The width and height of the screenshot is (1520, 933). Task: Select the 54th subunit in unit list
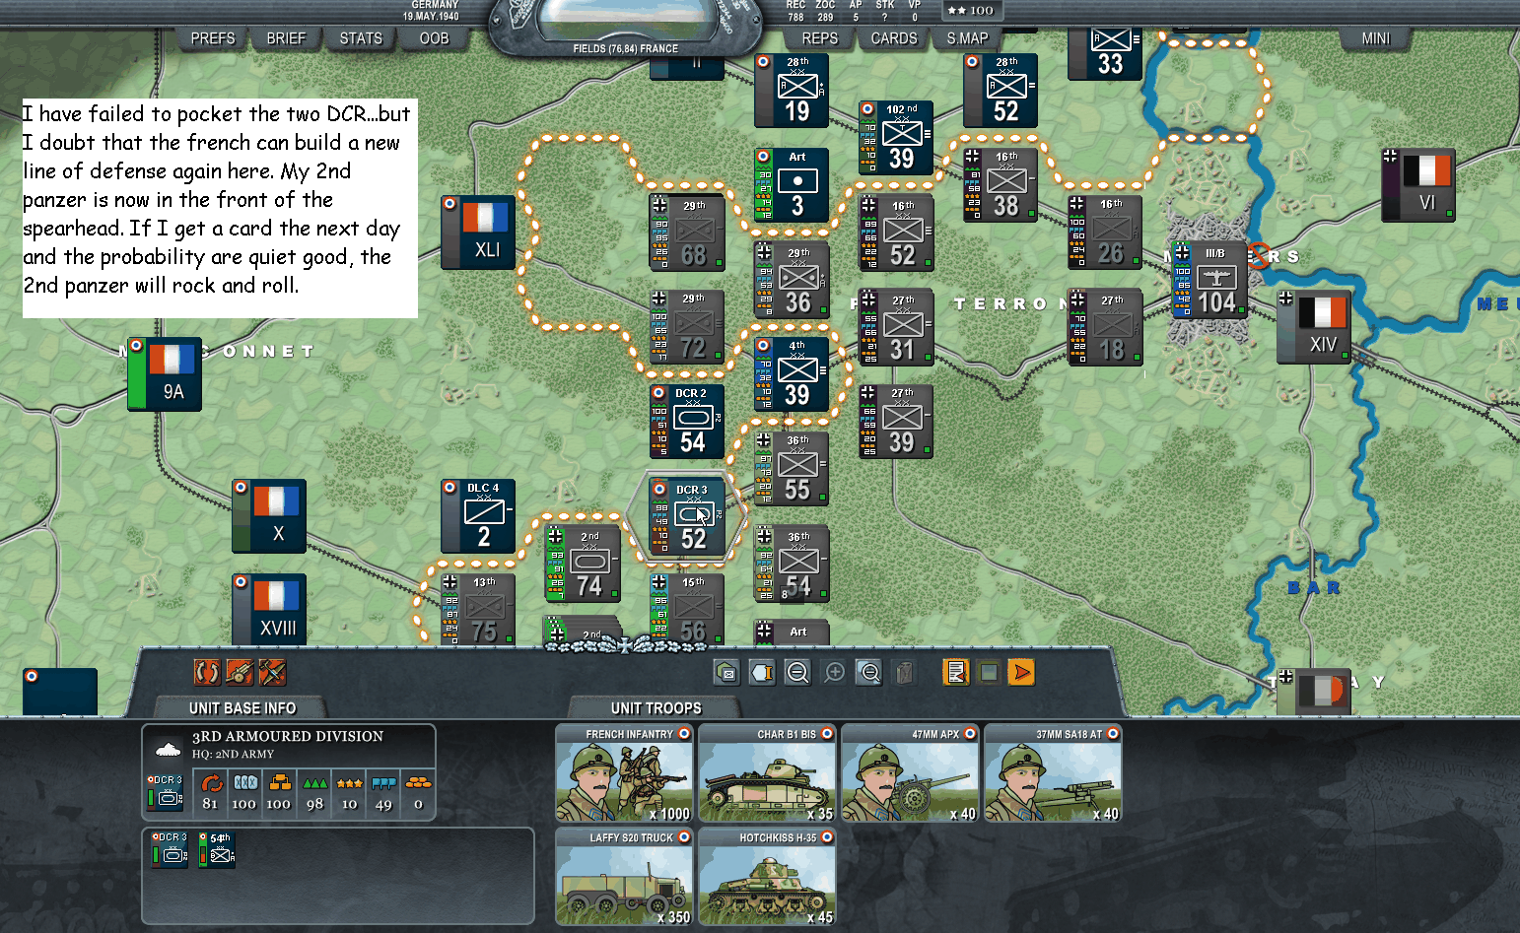(217, 848)
